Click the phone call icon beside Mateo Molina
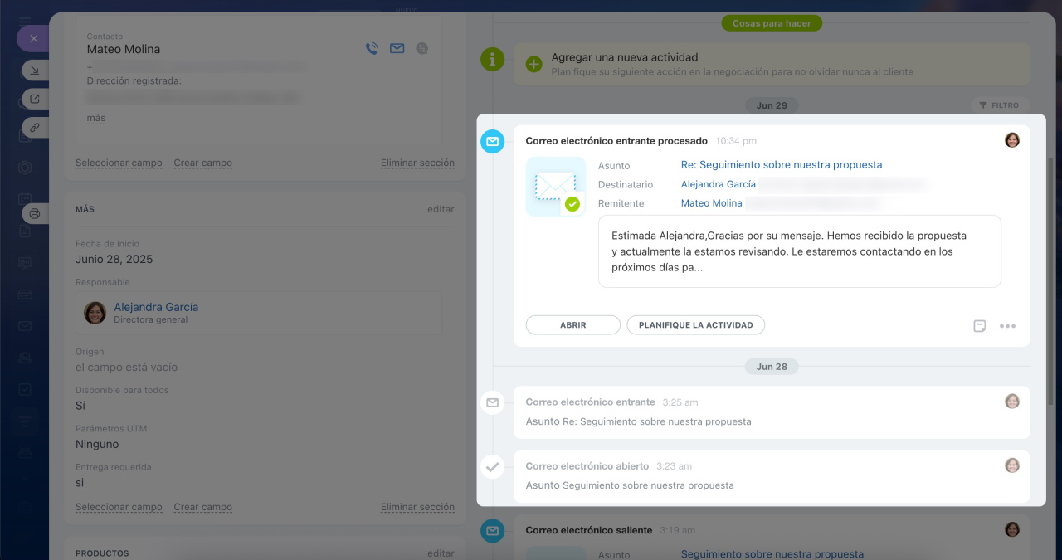The height and width of the screenshot is (560, 1062). point(371,49)
